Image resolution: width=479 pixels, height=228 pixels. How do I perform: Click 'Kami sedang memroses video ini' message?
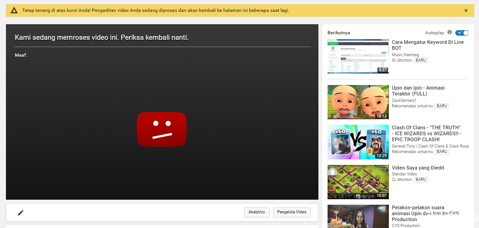[x=102, y=37]
